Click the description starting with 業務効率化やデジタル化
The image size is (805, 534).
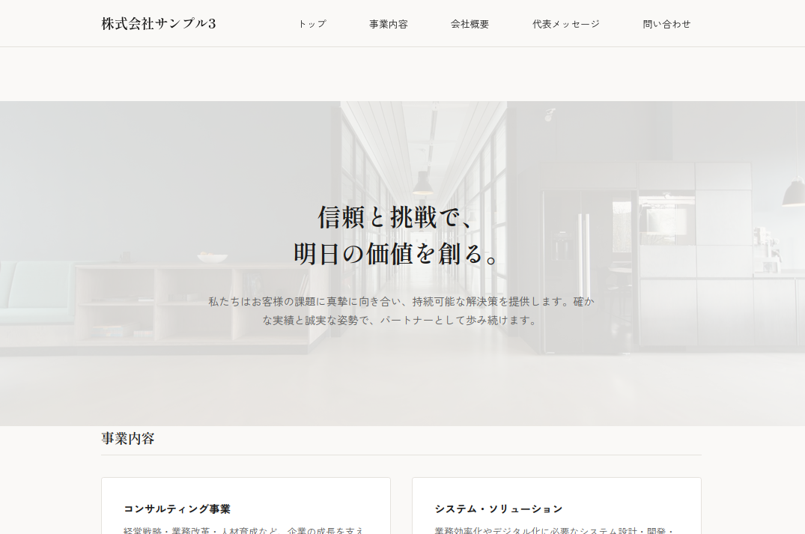pyautogui.click(x=554, y=530)
